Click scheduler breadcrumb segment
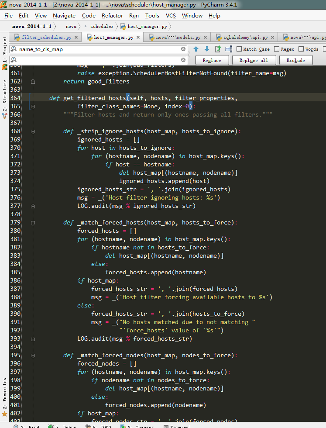Viewport: 326px width, 428px height. 102,27
